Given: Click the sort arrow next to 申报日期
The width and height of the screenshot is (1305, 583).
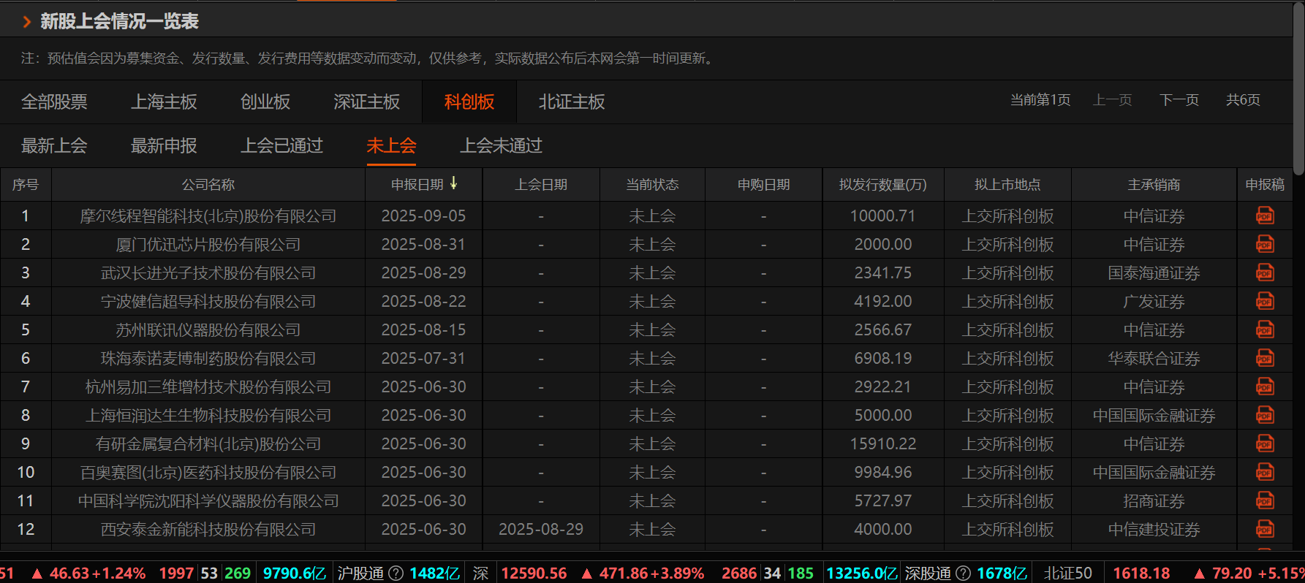Looking at the screenshot, I should pyautogui.click(x=453, y=183).
